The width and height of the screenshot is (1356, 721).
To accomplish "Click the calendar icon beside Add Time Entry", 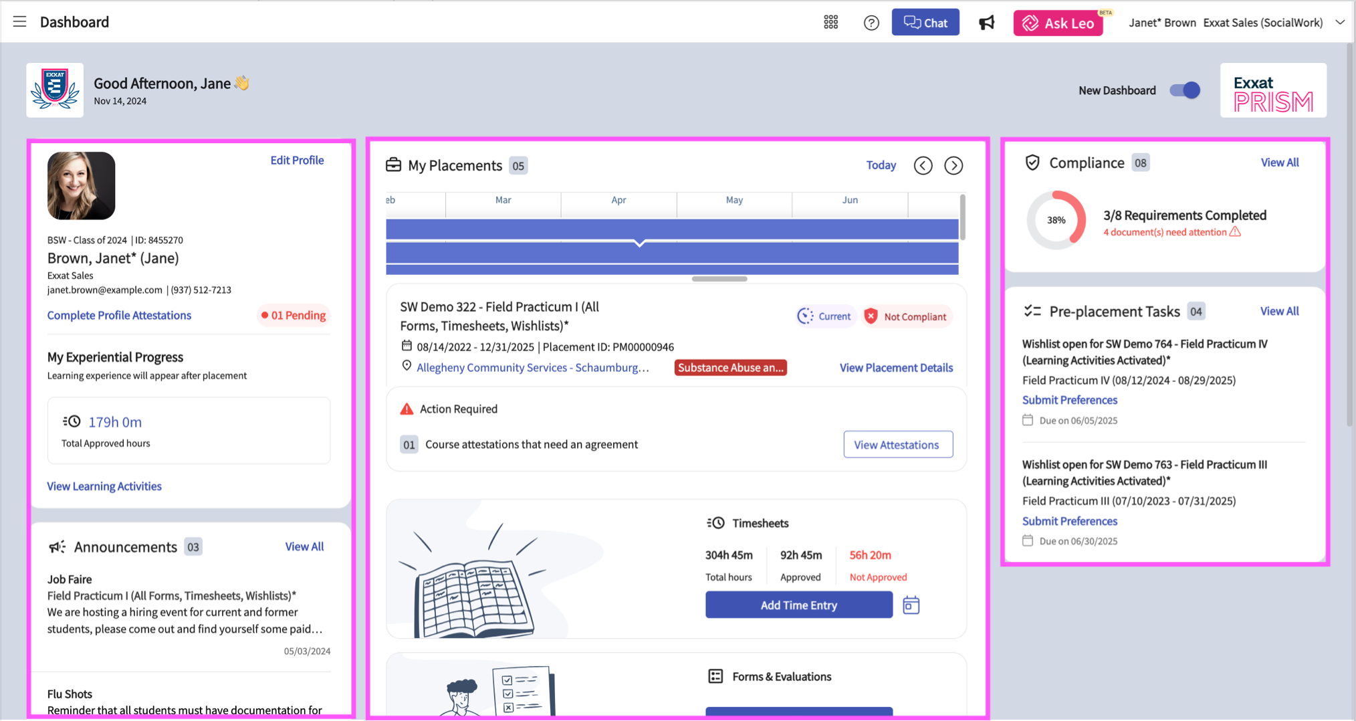I will coord(911,604).
